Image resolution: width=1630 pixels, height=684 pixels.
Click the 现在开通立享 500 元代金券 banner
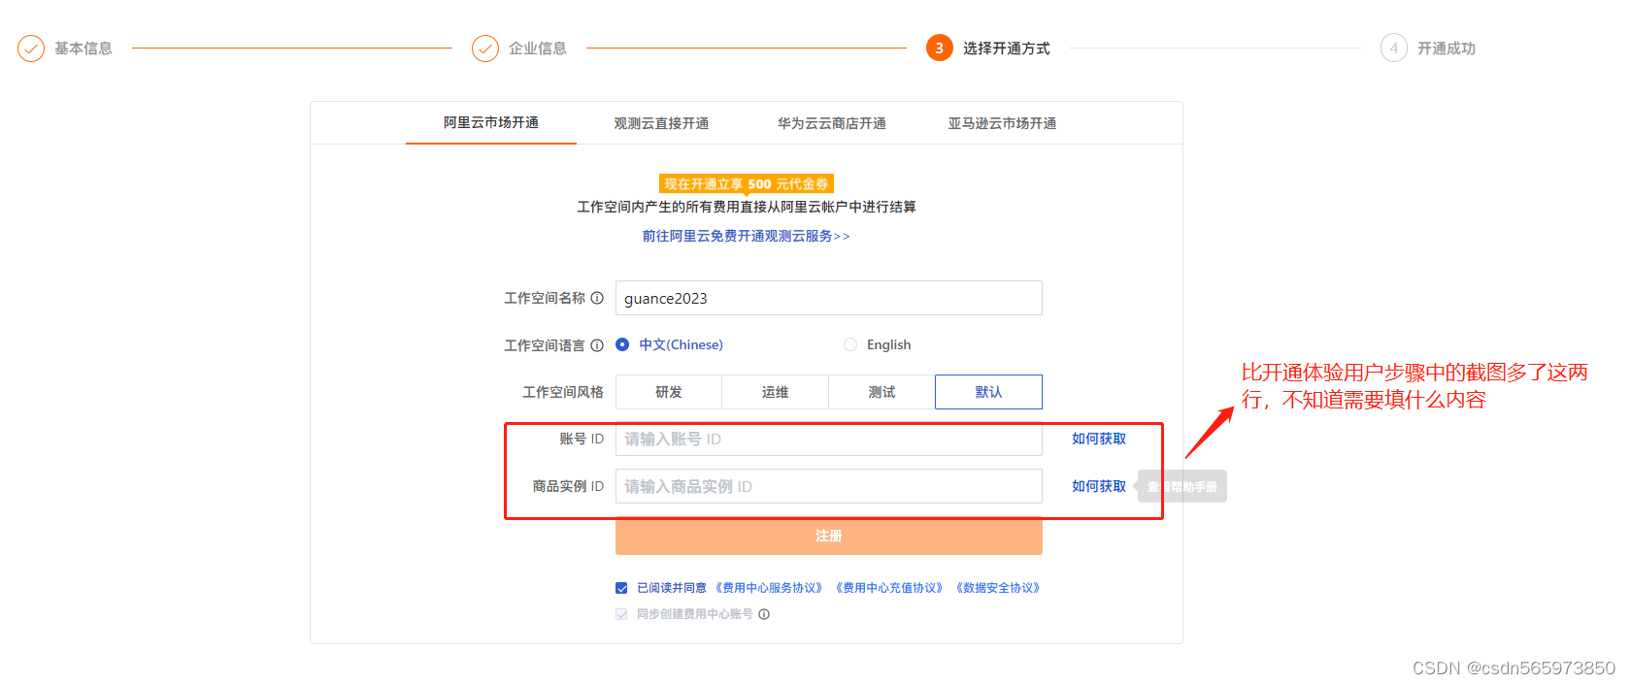747,183
